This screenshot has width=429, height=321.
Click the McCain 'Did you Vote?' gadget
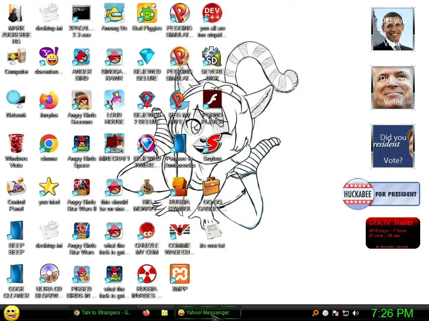[393, 88]
